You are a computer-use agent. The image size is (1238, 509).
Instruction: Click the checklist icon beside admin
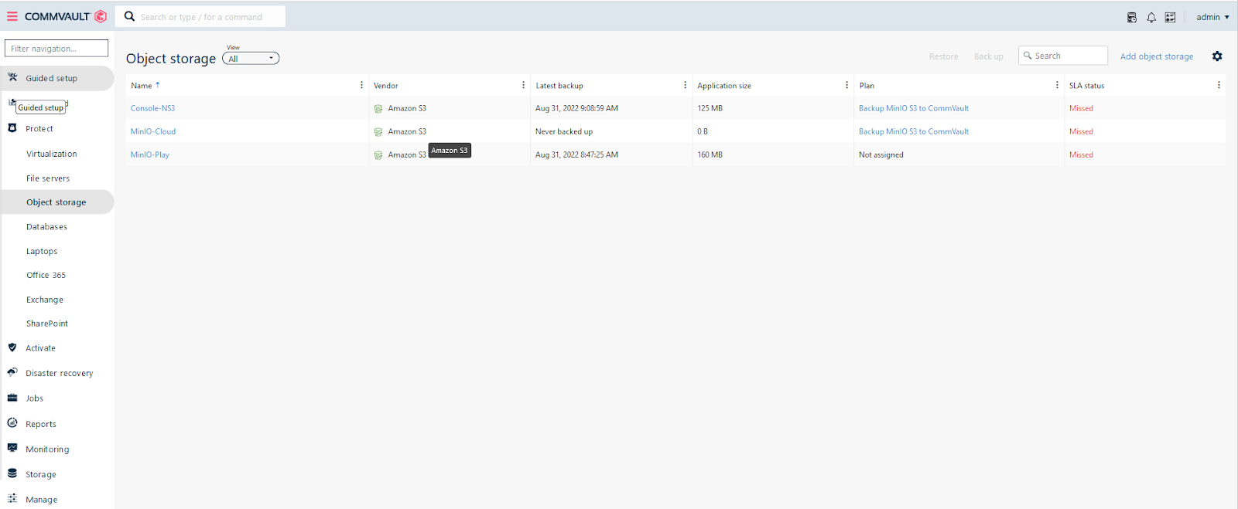(x=1170, y=17)
